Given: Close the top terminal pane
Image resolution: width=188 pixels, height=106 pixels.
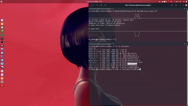Looking at the screenshot, I should [x=187, y=9].
